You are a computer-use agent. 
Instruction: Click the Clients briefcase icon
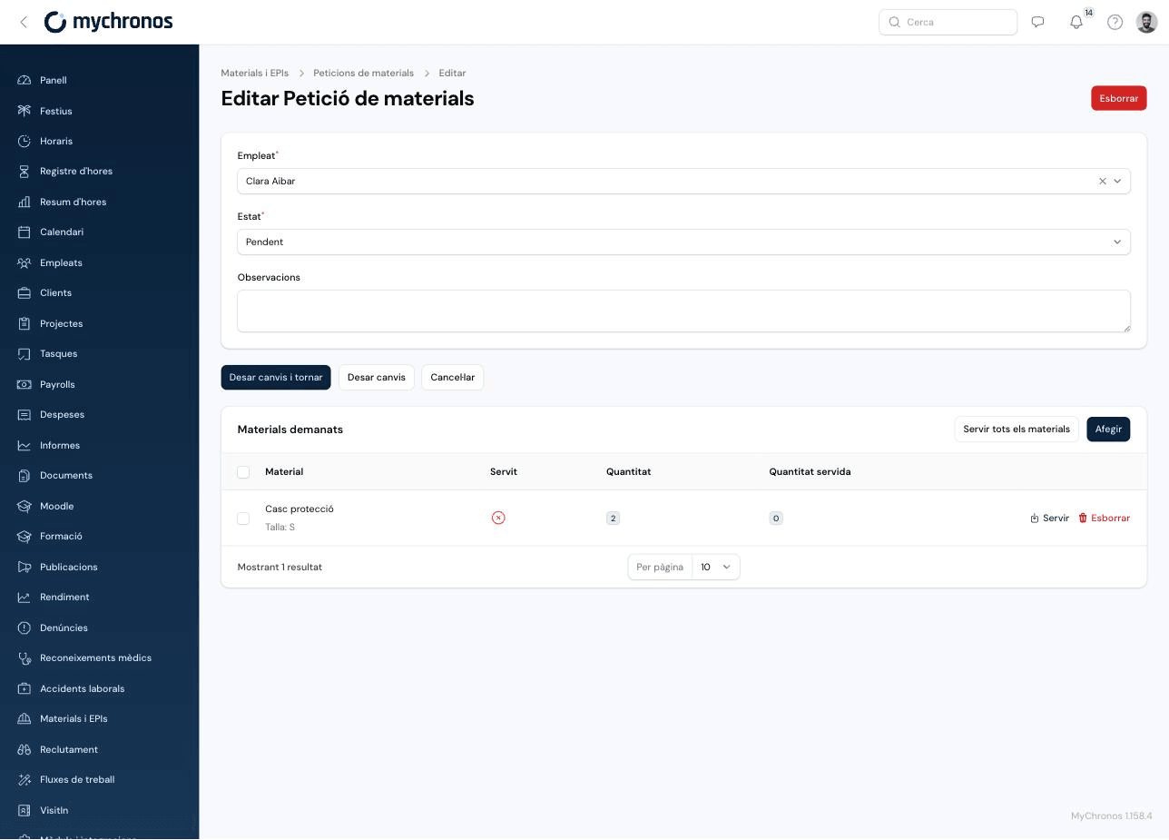(x=25, y=292)
